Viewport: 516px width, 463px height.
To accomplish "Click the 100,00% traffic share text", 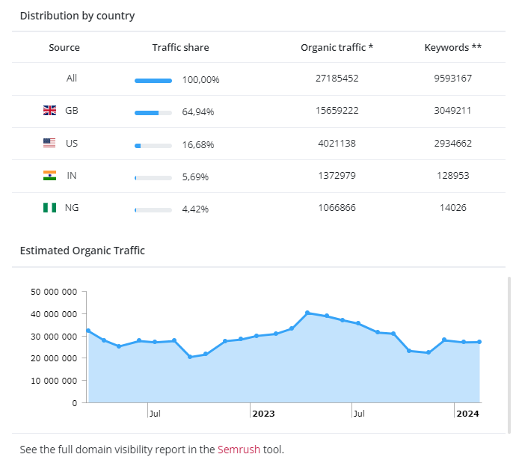I will tap(200, 80).
